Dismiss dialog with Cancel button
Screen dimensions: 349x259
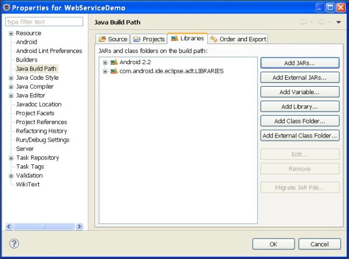pyautogui.click(x=319, y=244)
